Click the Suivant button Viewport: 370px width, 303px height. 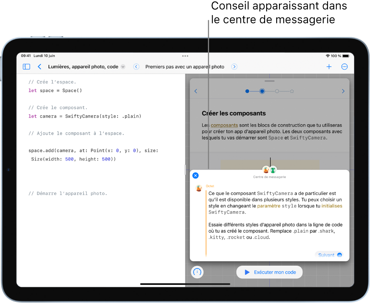coord(329,255)
